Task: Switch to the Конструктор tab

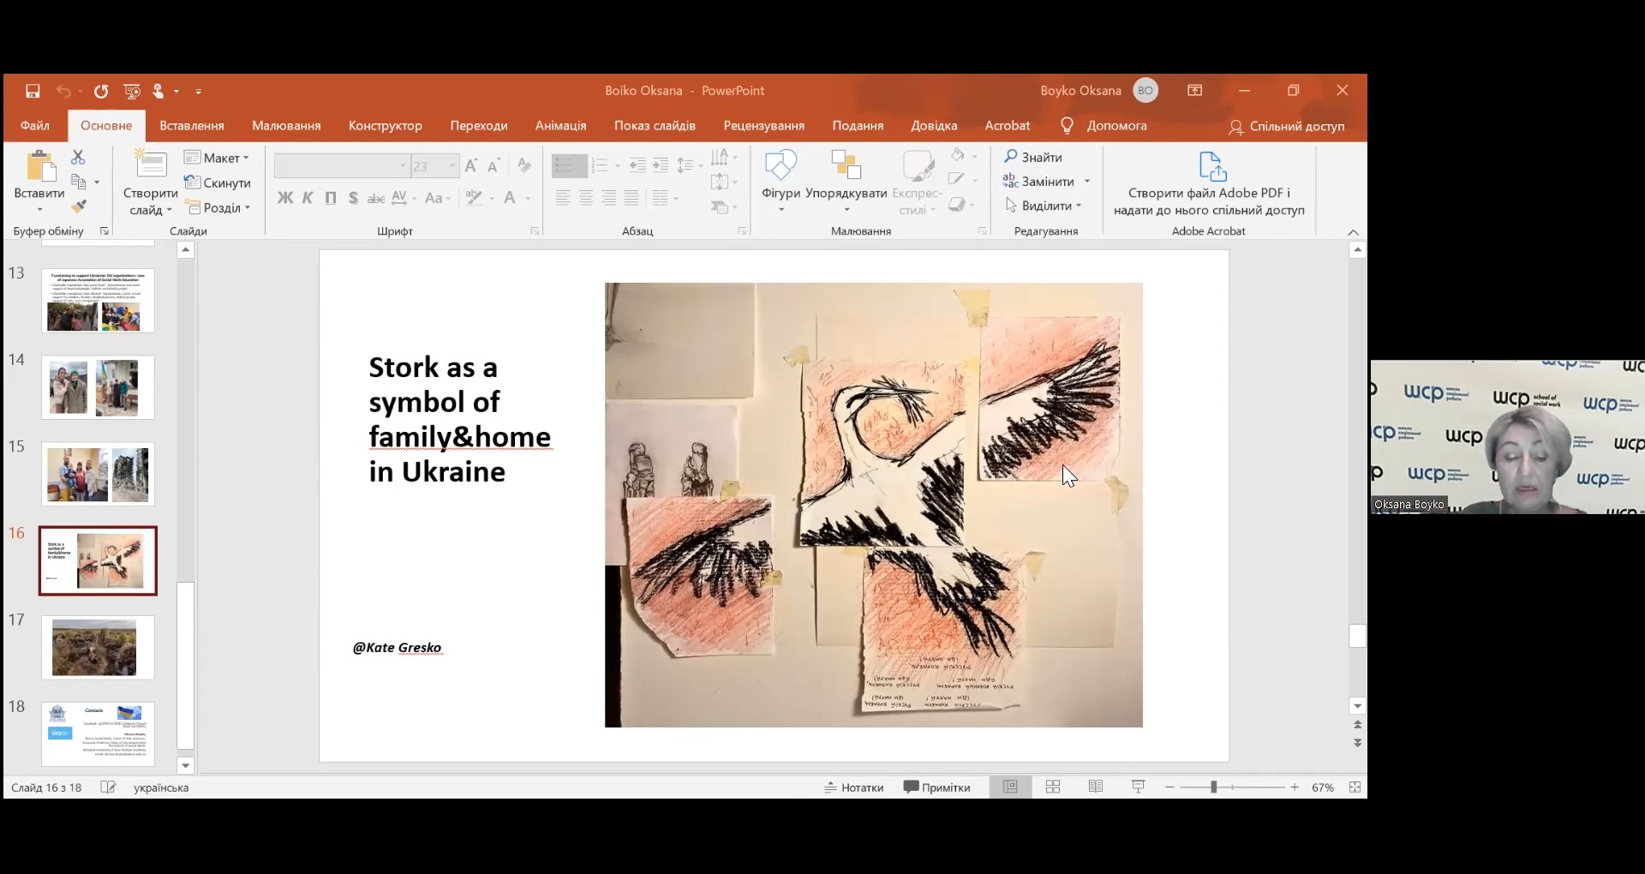Action: (386, 126)
